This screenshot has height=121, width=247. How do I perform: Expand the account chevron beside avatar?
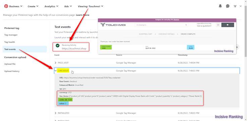point(241,6)
